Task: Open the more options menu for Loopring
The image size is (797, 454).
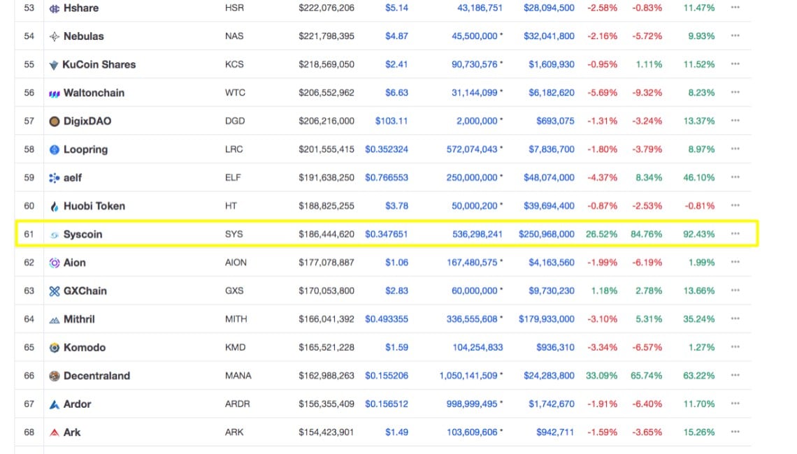Action: click(735, 149)
